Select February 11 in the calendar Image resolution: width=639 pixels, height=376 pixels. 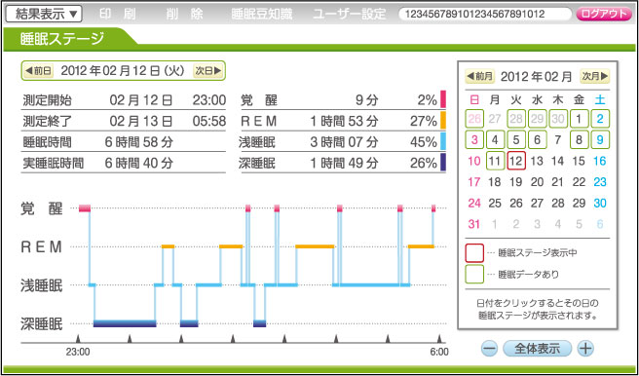pyautogui.click(x=495, y=161)
